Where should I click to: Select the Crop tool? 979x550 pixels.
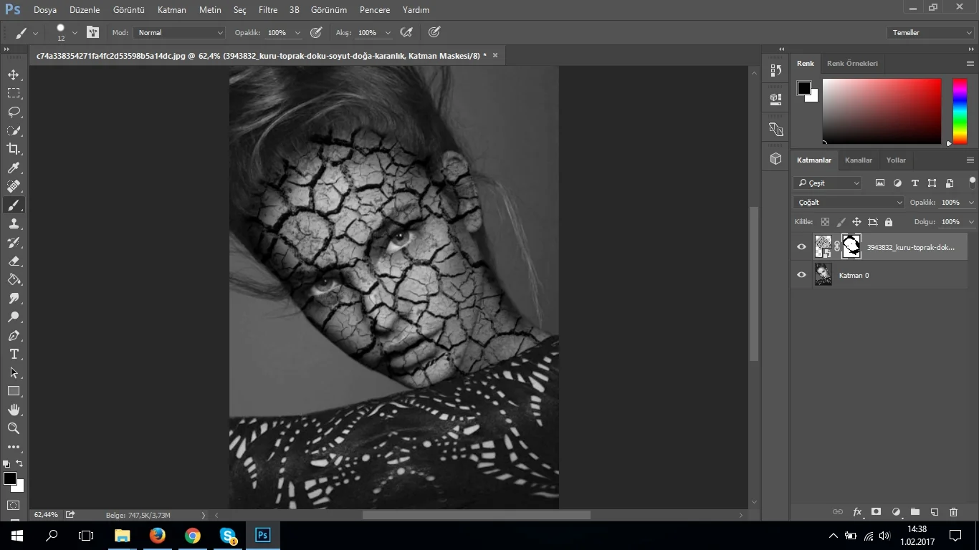coord(14,149)
